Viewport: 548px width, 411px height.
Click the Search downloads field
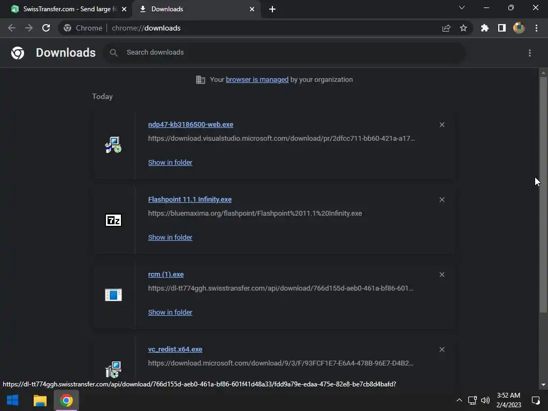[x=285, y=52]
